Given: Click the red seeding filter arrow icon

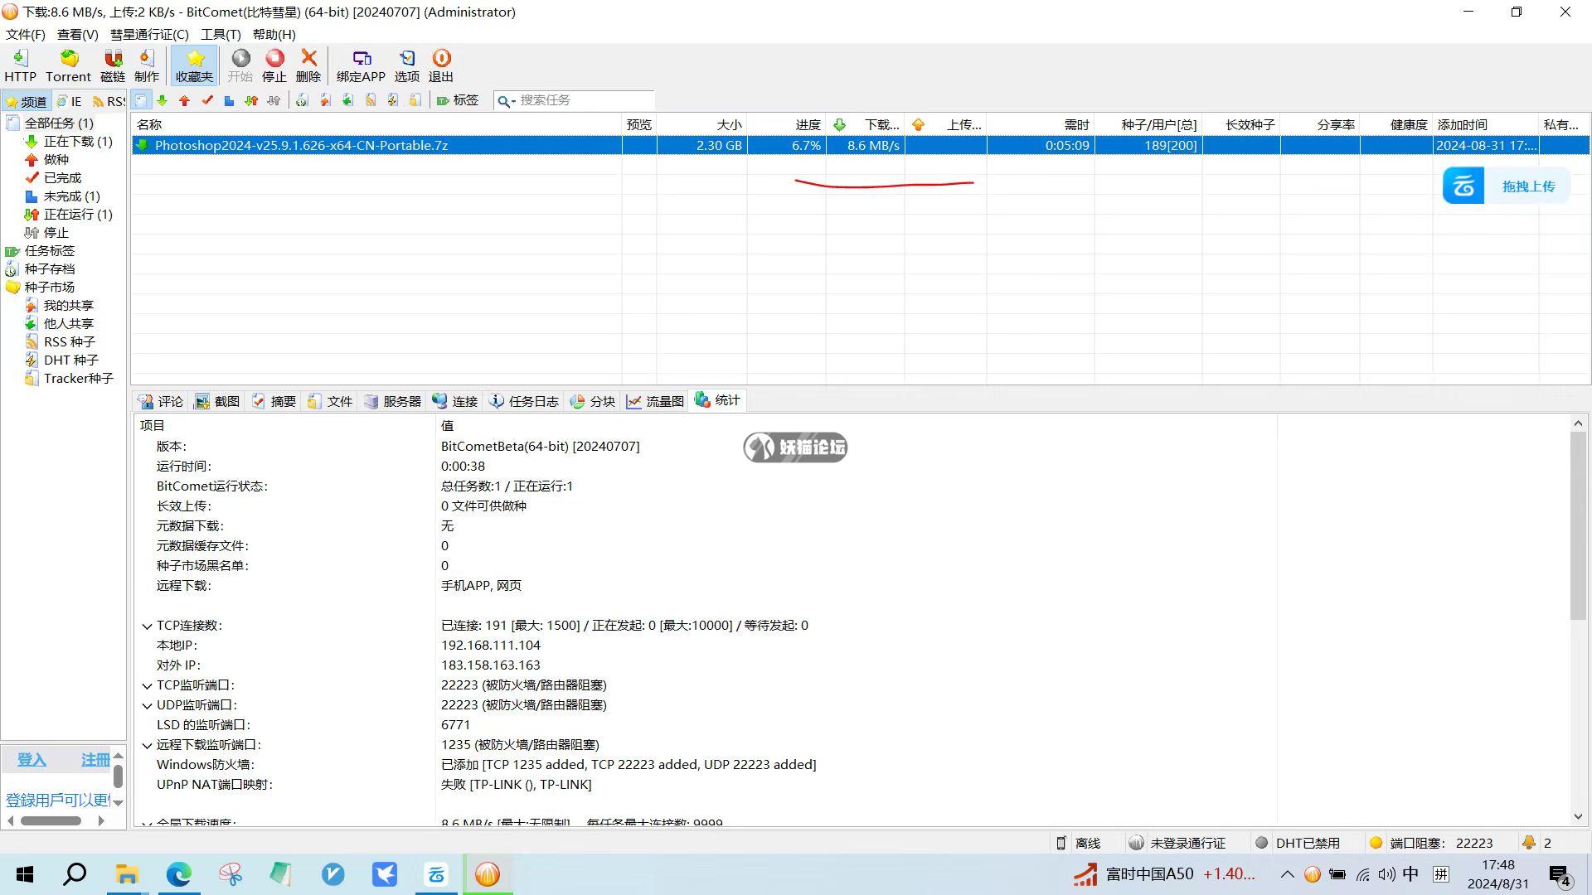Looking at the screenshot, I should pos(185,100).
